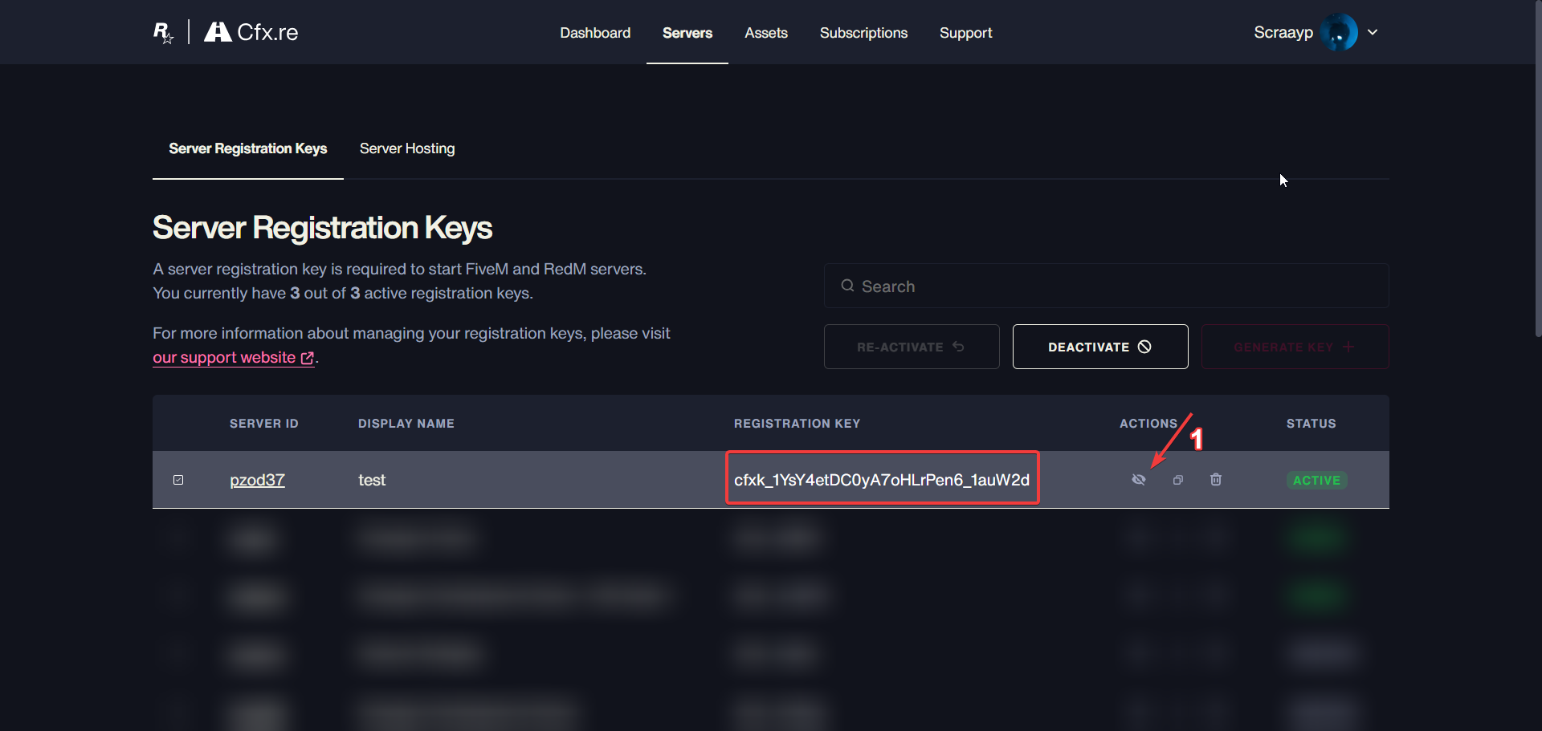Toggle checkbox for the pzod37 row

click(178, 480)
